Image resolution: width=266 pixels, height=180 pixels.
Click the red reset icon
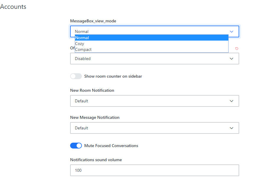coord(237,49)
